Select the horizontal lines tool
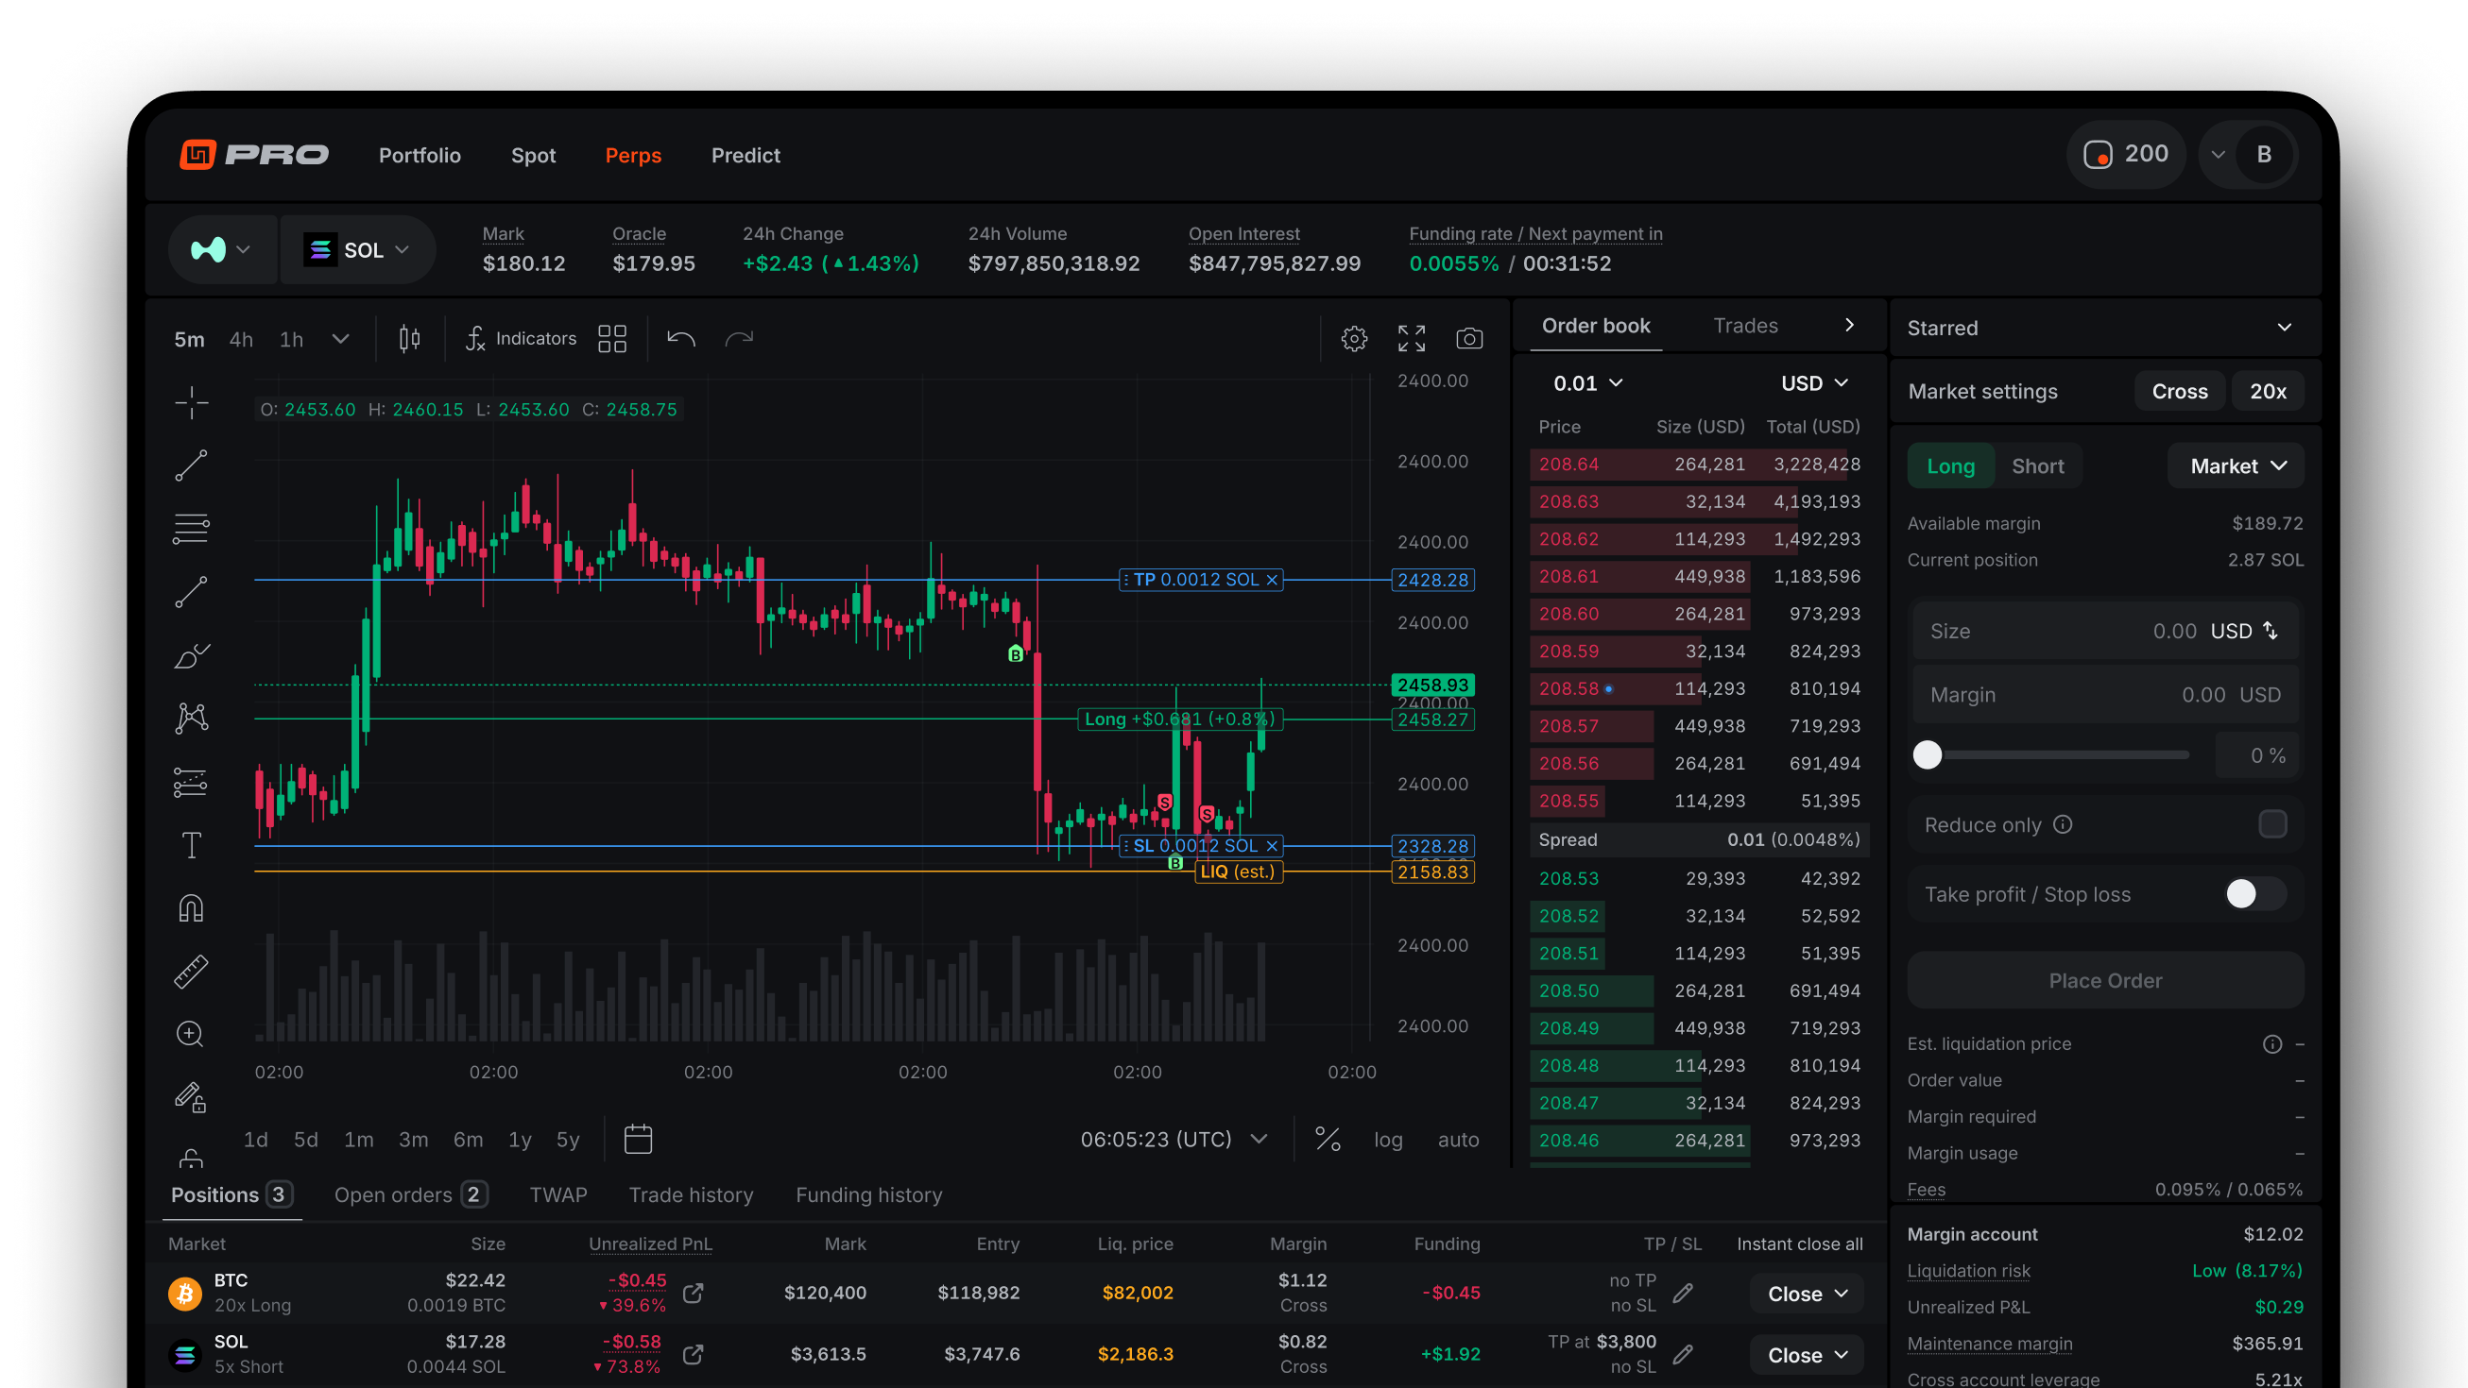 tap(191, 529)
